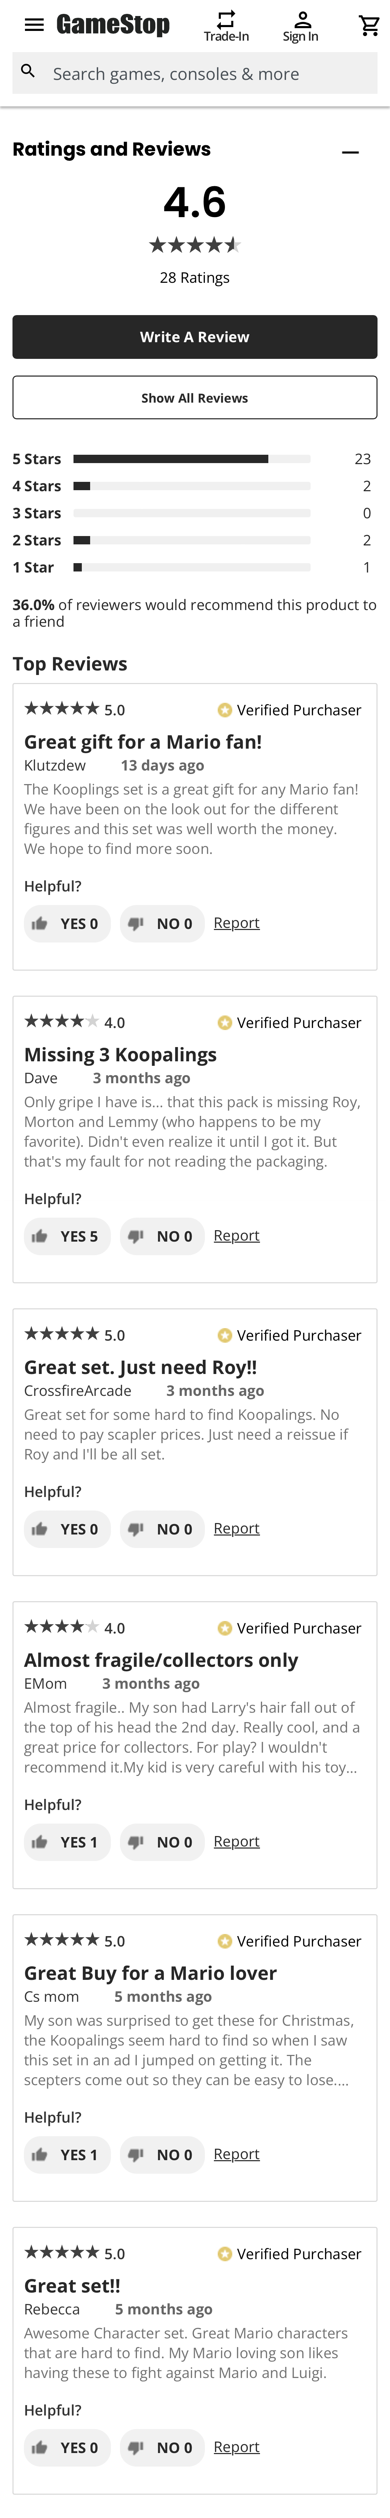Click the games search input field
This screenshot has width=390, height=2518.
(x=195, y=72)
